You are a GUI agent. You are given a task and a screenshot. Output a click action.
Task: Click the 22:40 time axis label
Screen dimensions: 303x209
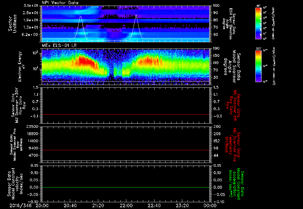[x=154, y=205]
